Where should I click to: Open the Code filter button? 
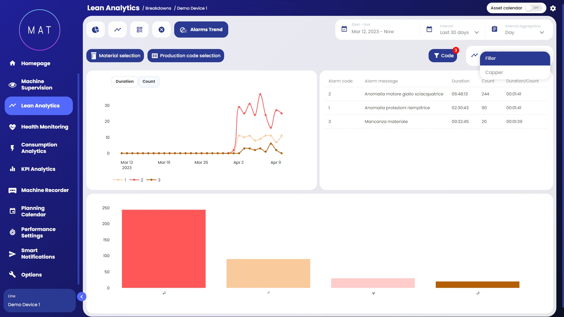pos(443,56)
